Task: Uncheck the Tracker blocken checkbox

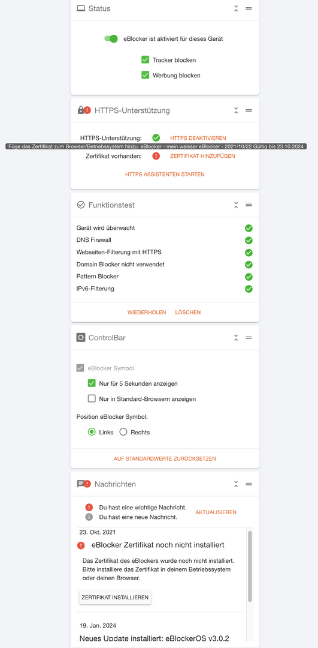Action: [145, 60]
